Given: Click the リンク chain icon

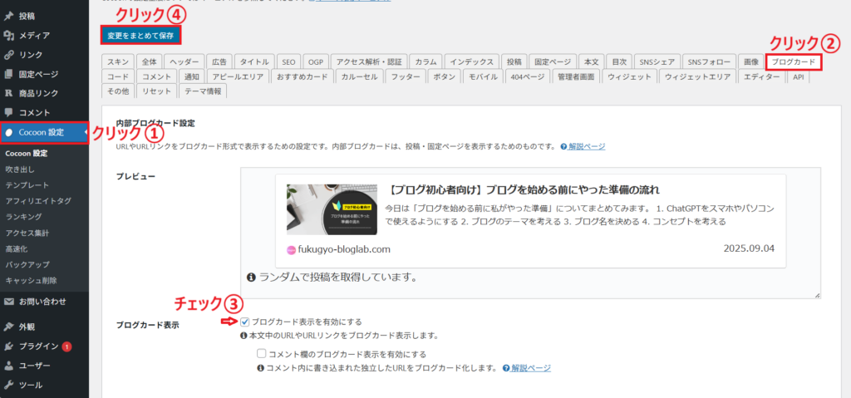Looking at the screenshot, I should [x=9, y=55].
